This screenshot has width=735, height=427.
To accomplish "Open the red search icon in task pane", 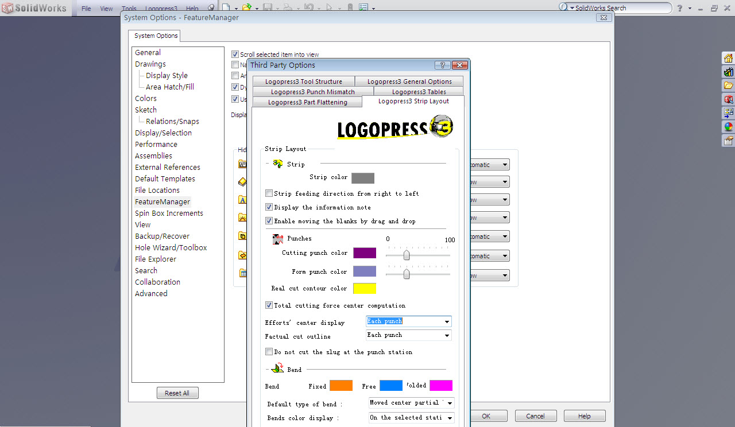I will pos(728,99).
